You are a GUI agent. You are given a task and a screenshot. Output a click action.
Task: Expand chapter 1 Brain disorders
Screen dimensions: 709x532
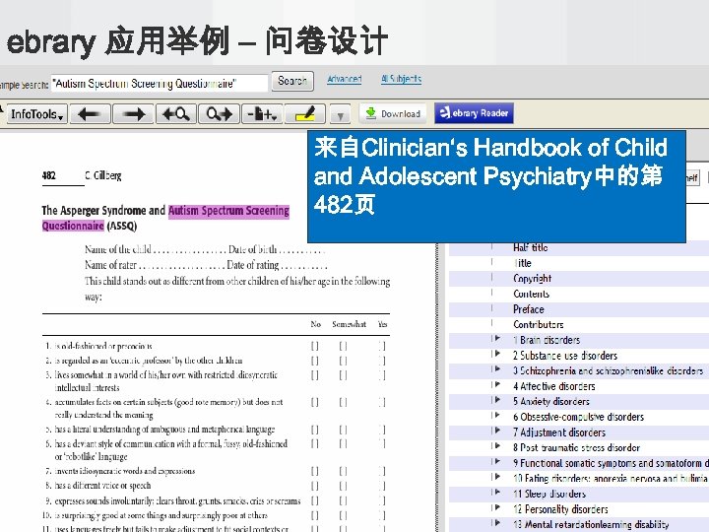(497, 338)
